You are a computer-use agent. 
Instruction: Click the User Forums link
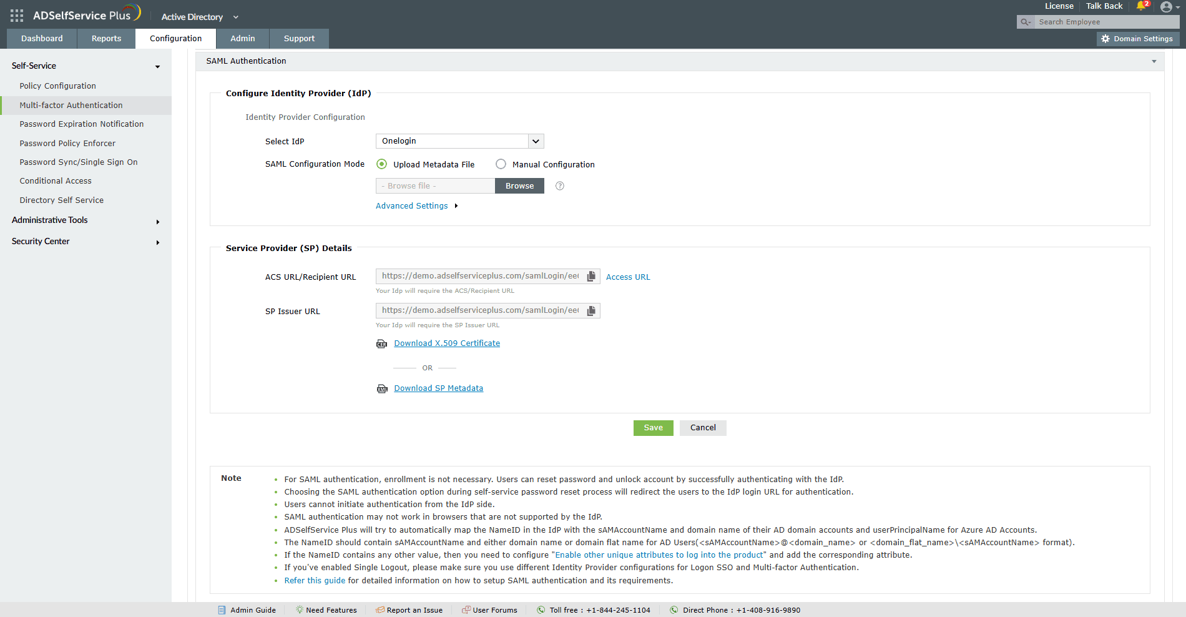[495, 610]
